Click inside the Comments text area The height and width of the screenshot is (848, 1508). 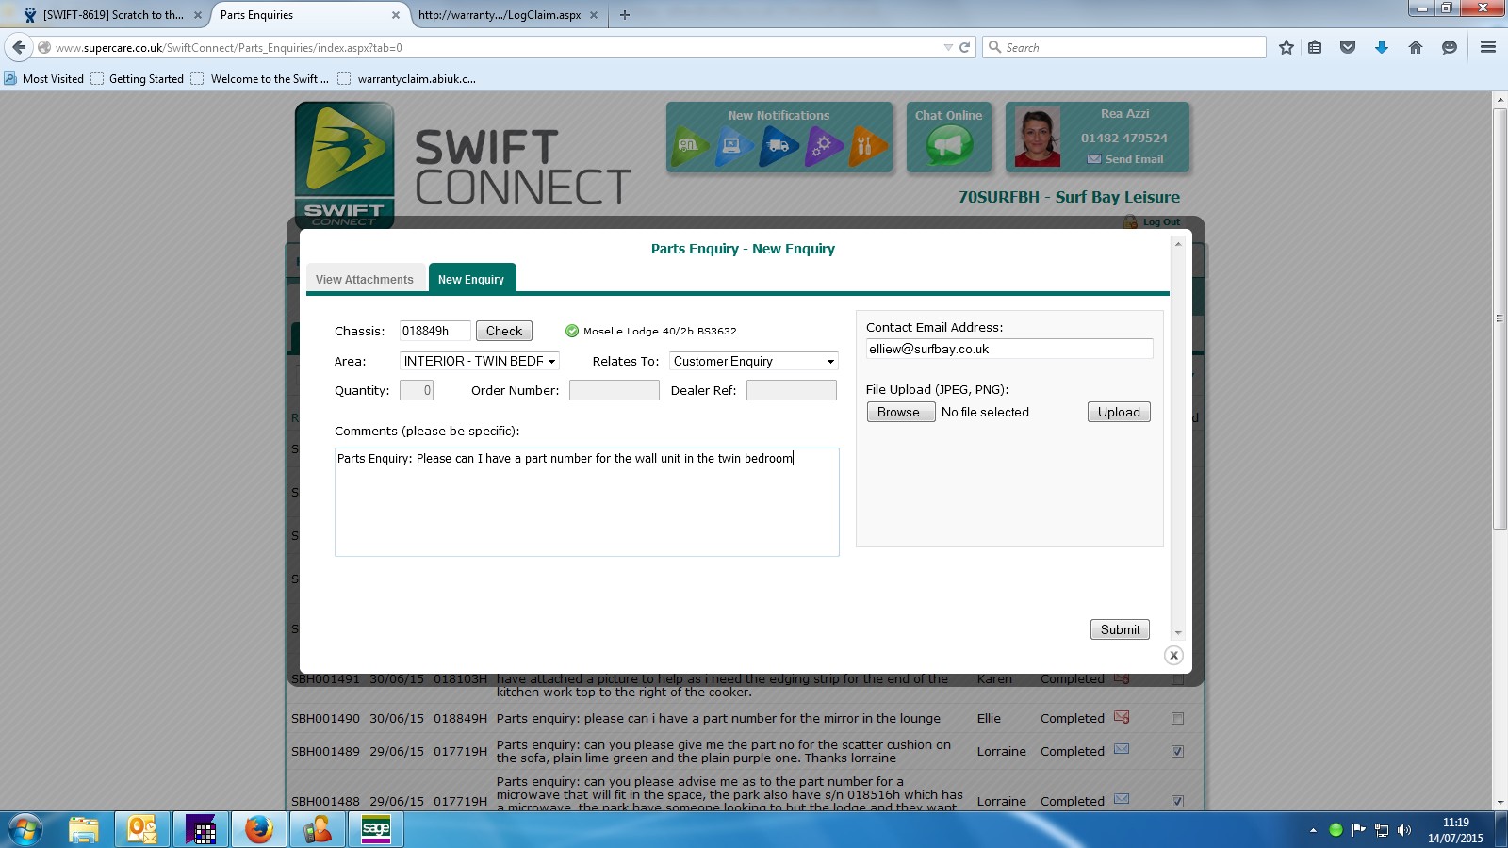587,502
